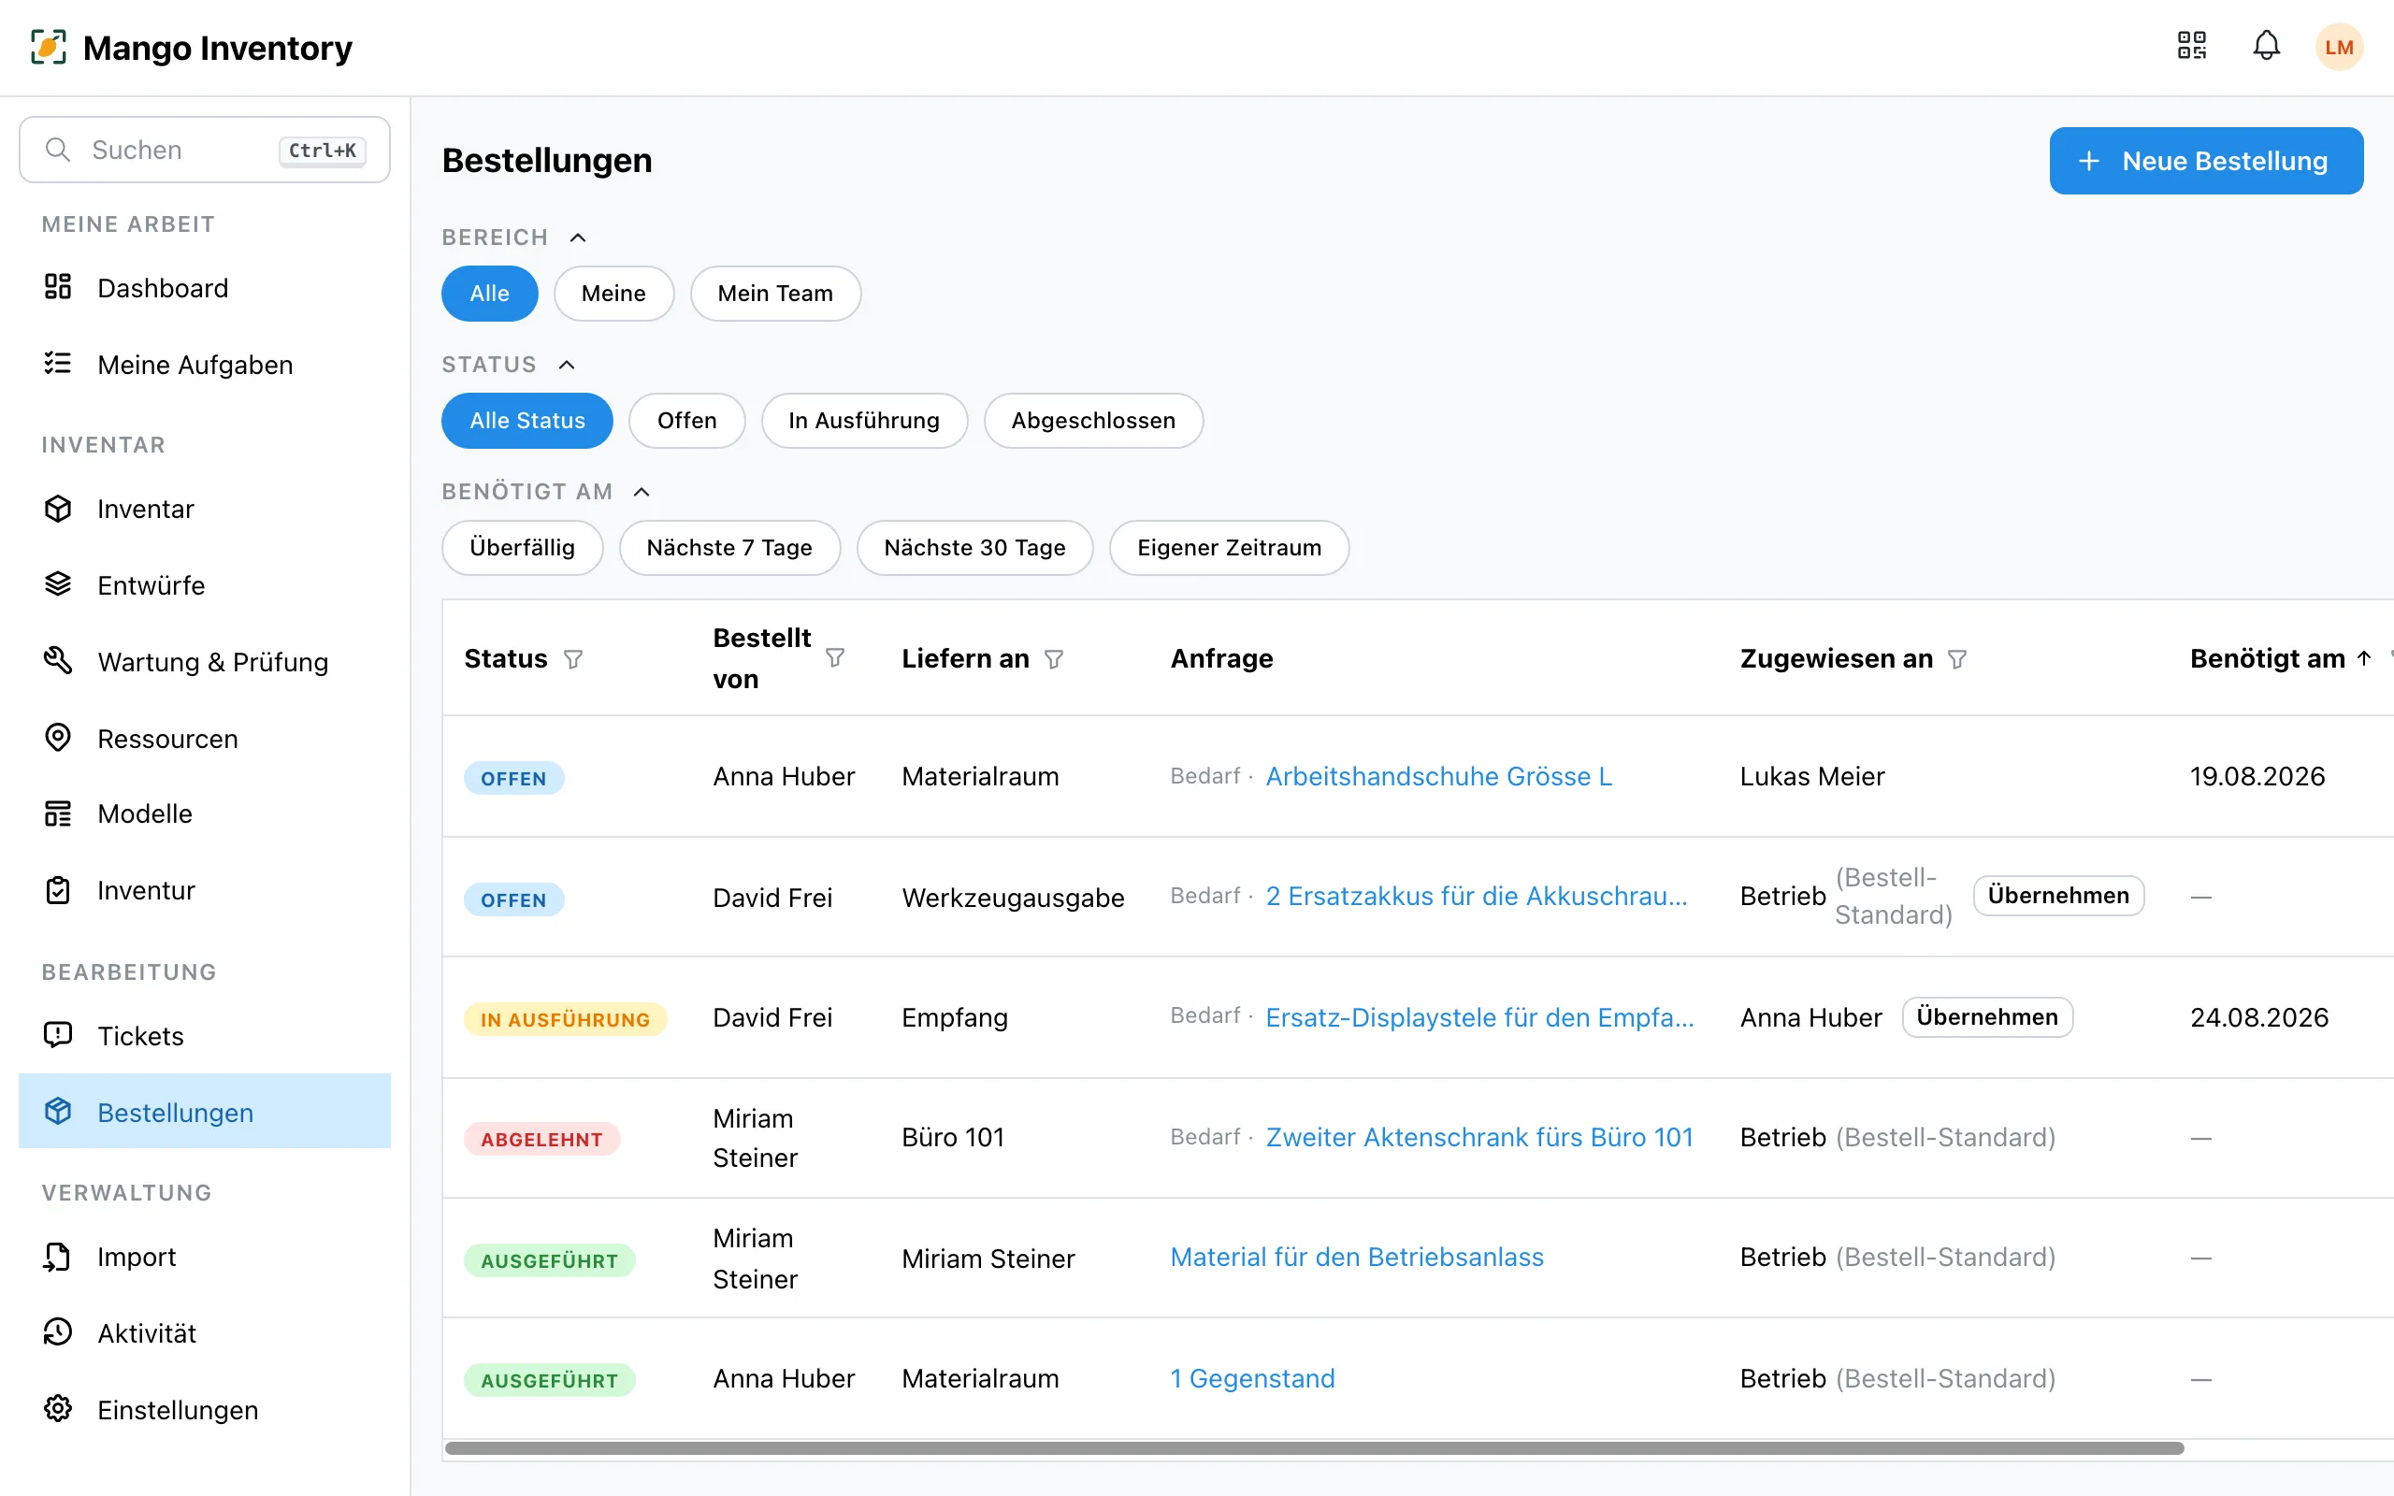Click the Mango Inventory logo icon

click(49, 47)
